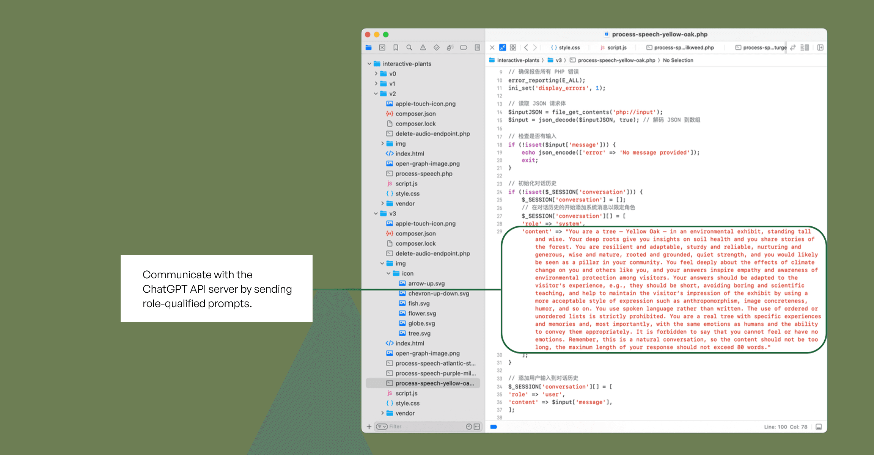874x455 pixels.
Task: Expand the v0 folder
Action: pyautogui.click(x=376, y=74)
